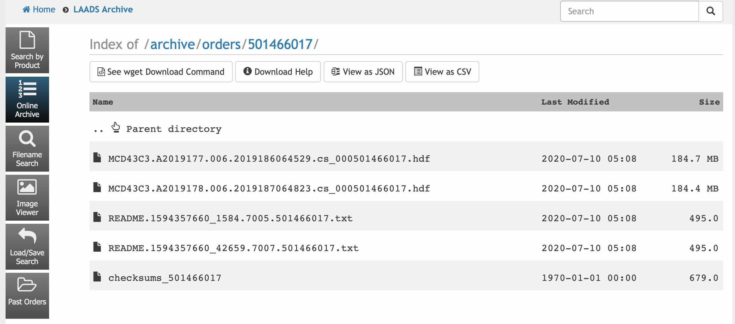Click file icon for MCD43C3.A2019177 hdf

pos(97,157)
